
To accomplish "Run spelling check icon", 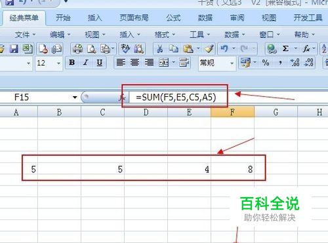I will (x=125, y=48).
